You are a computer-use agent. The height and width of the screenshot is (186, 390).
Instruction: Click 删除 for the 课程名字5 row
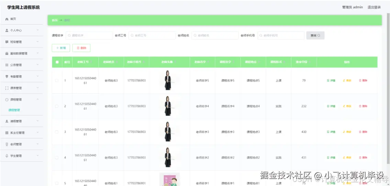click(x=363, y=80)
